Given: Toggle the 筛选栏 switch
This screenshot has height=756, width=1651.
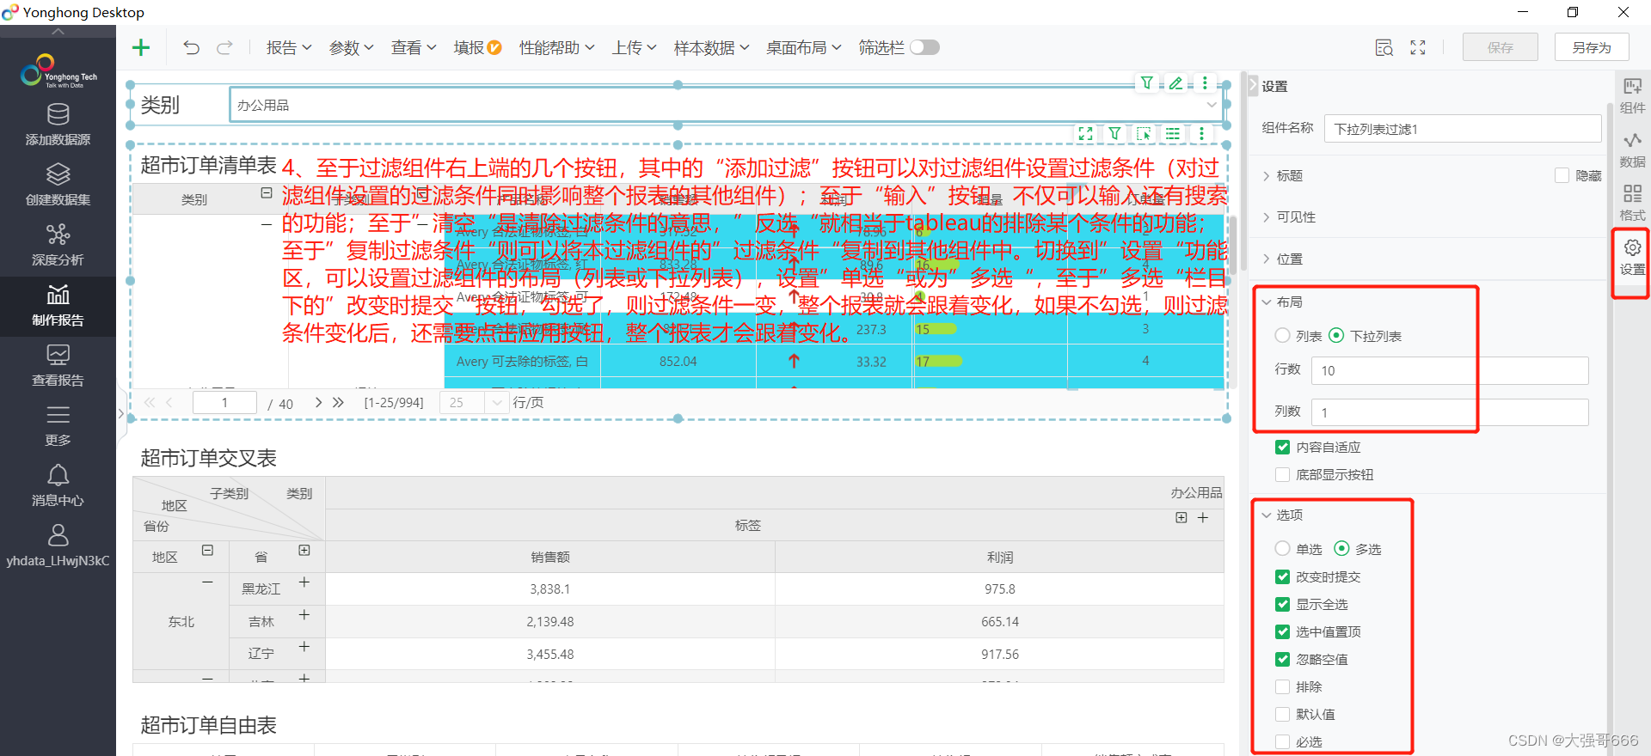Looking at the screenshot, I should (x=925, y=47).
